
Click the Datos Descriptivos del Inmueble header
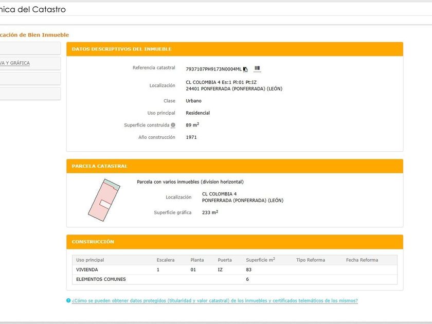[235, 49]
